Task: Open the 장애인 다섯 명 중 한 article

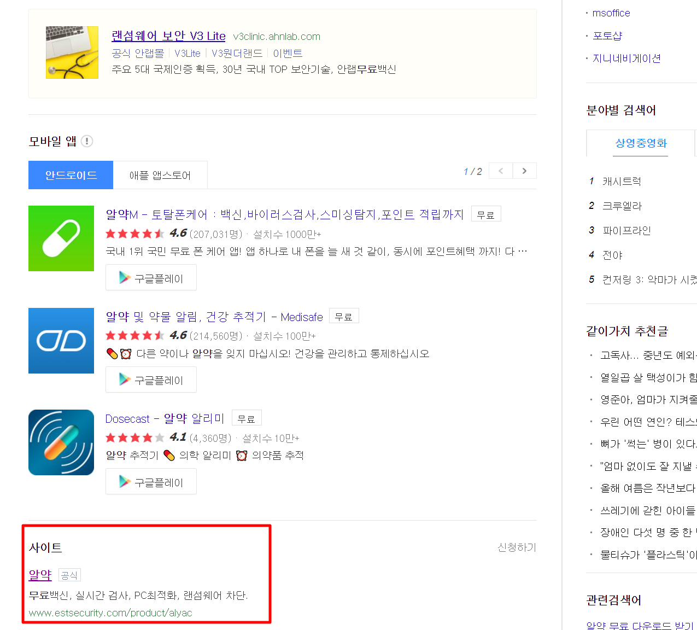Action: click(x=648, y=532)
